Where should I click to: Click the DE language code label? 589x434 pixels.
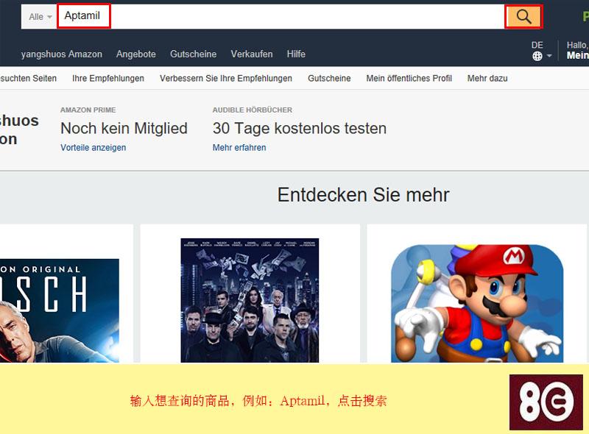pyautogui.click(x=537, y=45)
